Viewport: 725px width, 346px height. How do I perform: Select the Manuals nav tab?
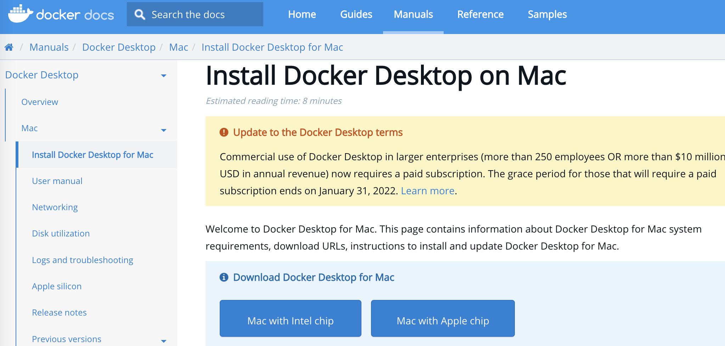[x=413, y=14]
